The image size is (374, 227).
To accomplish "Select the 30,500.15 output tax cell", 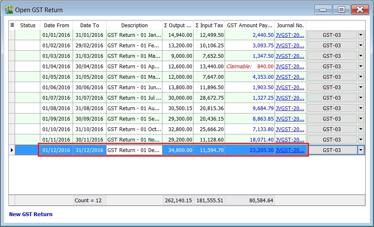I will pyautogui.click(x=178, y=108).
